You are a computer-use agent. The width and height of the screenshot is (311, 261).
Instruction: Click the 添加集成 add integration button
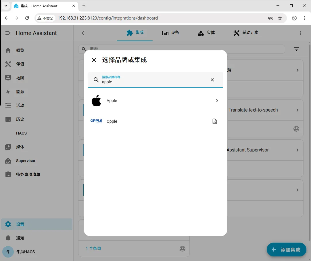click(286, 250)
